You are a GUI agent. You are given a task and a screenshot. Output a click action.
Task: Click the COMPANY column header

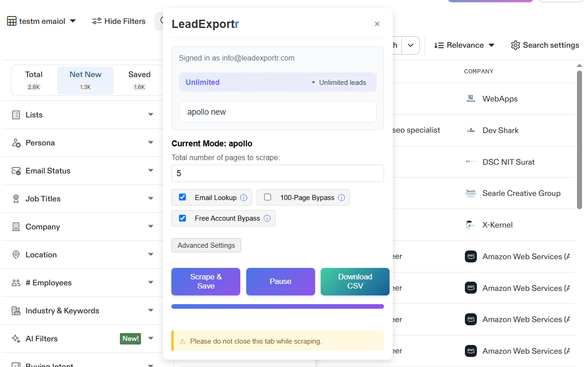[479, 72]
